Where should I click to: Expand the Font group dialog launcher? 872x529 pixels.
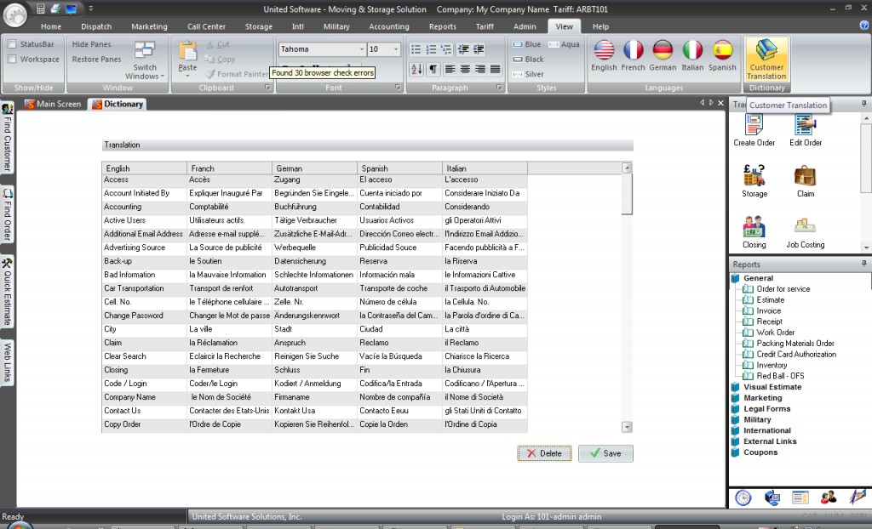point(398,88)
